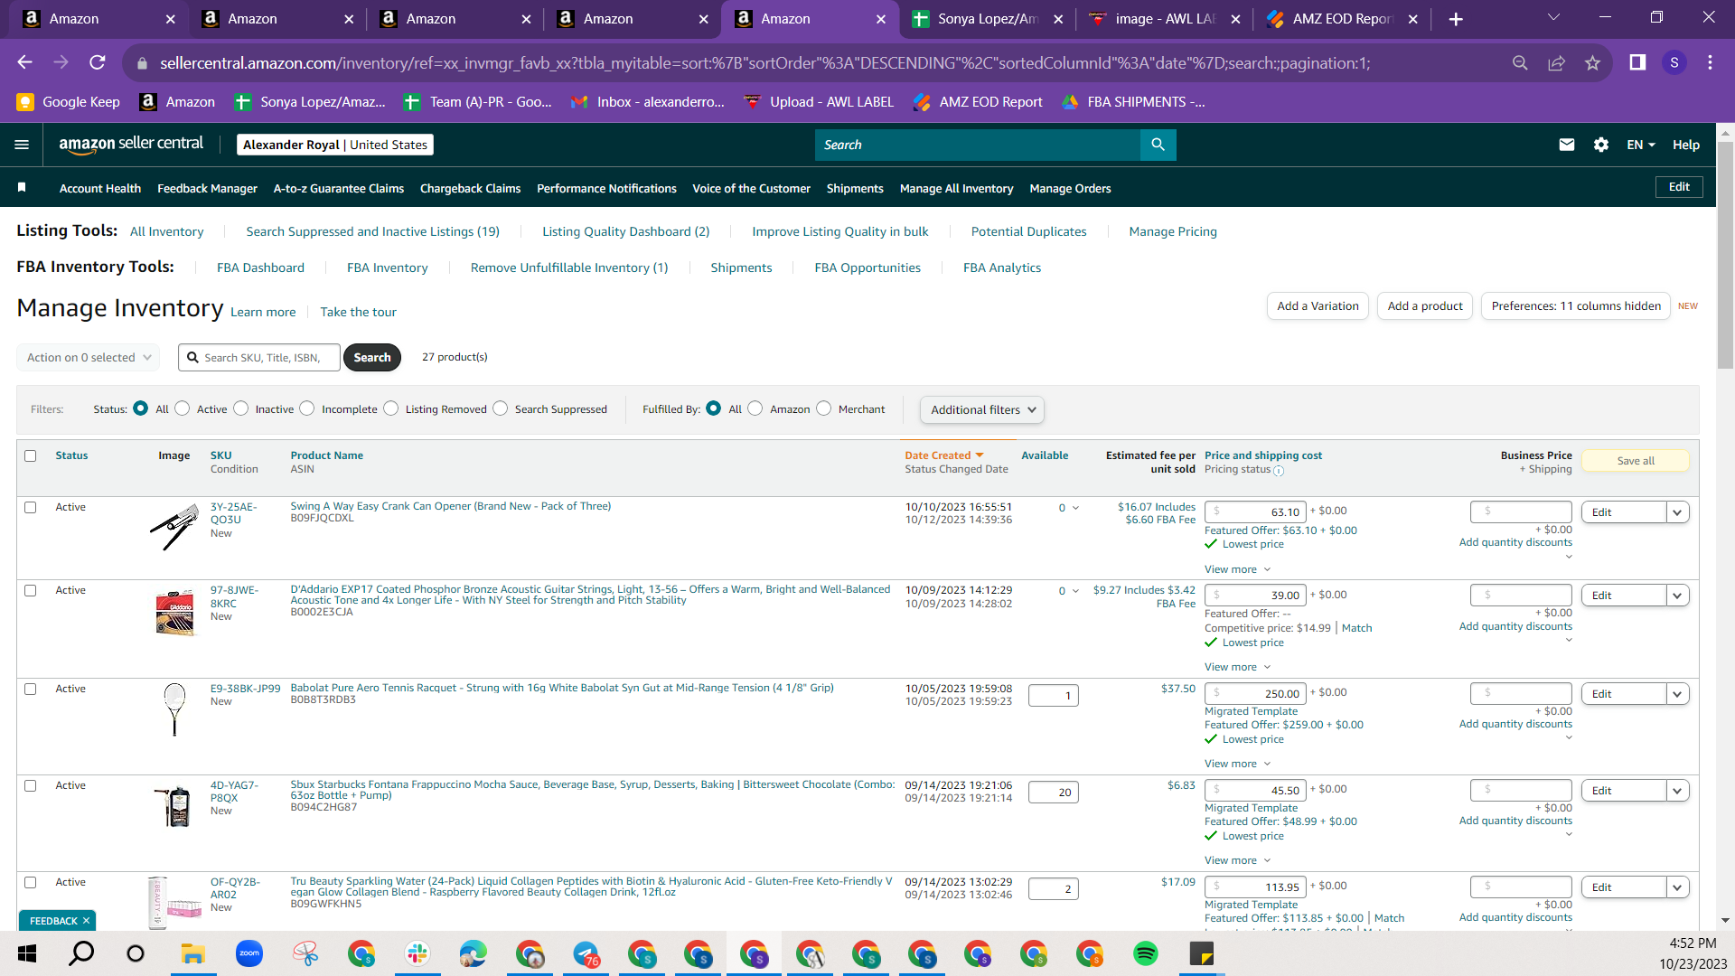Click the price field showing 63.10
This screenshot has width=1735, height=976.
tap(1255, 511)
